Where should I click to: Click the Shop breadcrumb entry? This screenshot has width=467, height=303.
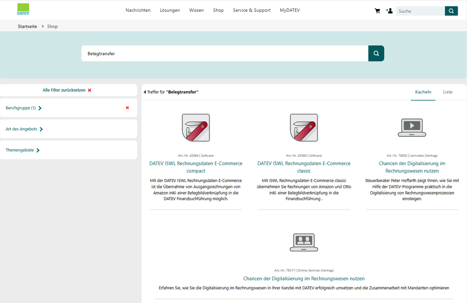click(52, 27)
